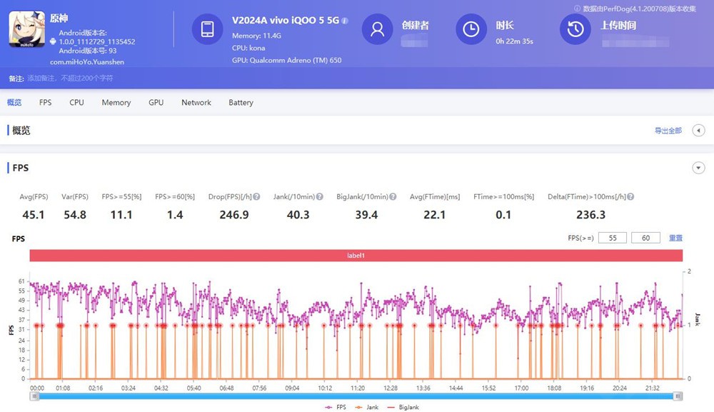Screen dimensions: 714x412
Task: Click the BigJank value 39.4
Action: point(366,215)
